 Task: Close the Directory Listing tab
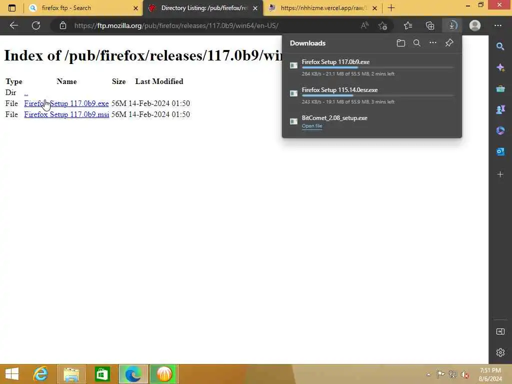click(x=255, y=8)
